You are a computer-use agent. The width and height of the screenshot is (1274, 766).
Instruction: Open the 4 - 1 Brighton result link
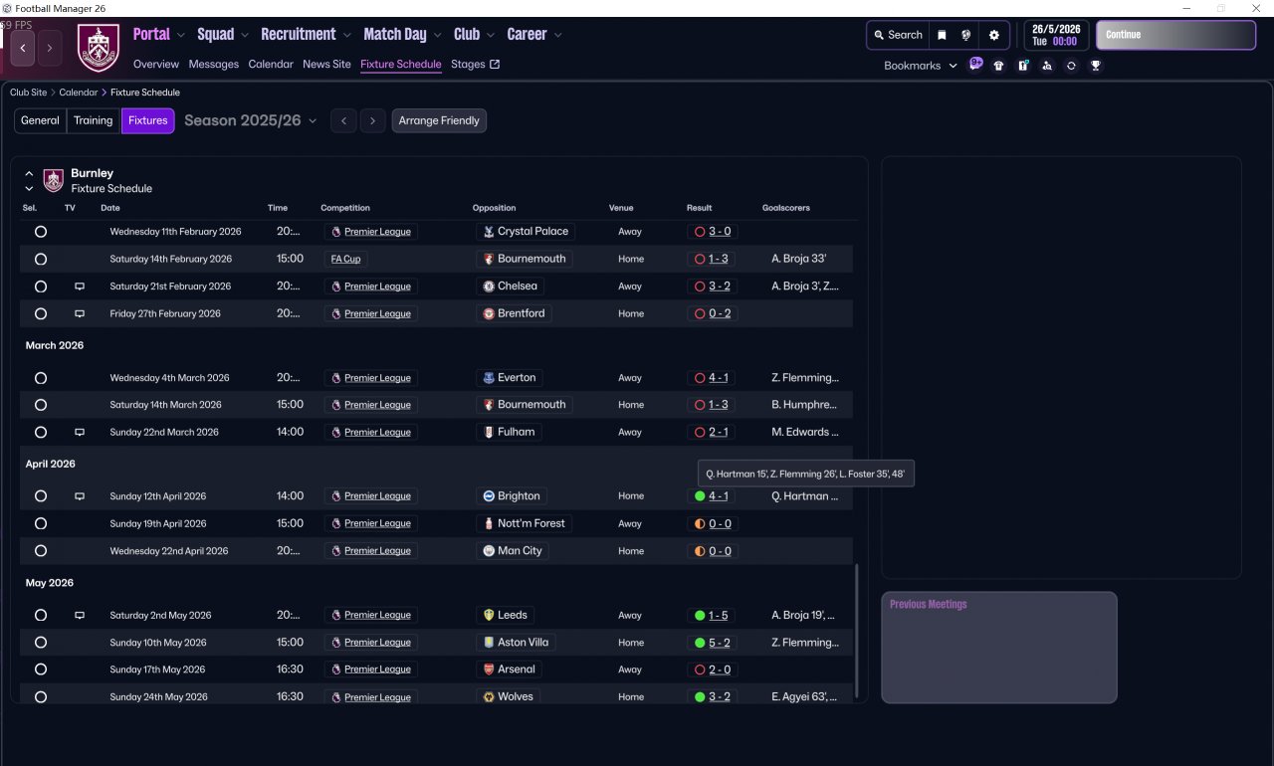click(719, 496)
